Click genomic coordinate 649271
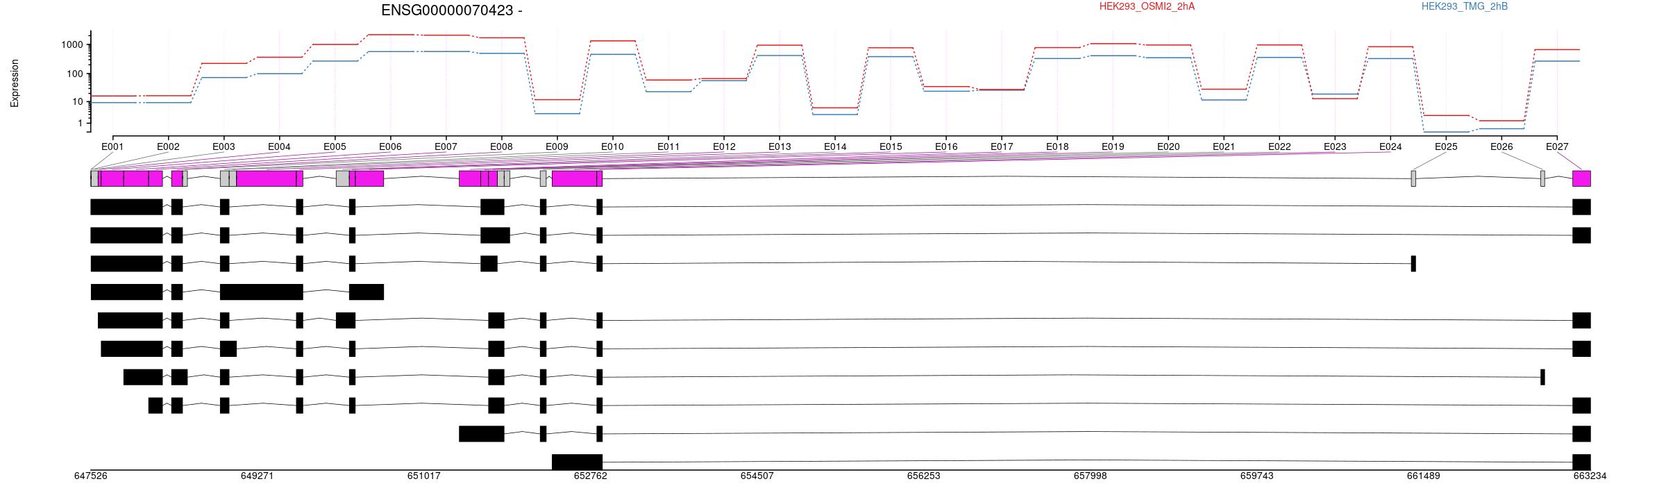Viewport: 1666px width, 486px height. pos(258,476)
